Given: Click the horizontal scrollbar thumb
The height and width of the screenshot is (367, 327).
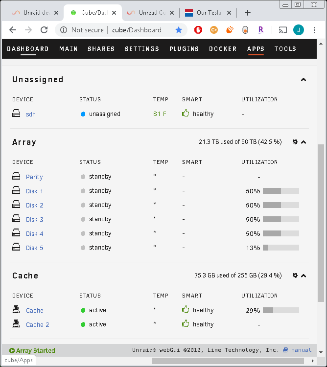Looking at the screenshot, I should (x=228, y=361).
